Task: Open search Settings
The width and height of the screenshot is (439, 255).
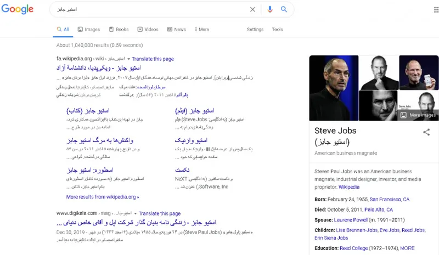Action: pos(255,30)
